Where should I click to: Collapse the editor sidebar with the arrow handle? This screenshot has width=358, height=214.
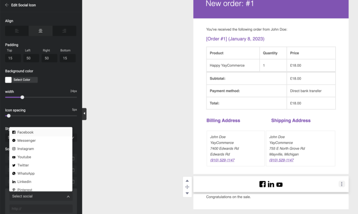pyautogui.click(x=84, y=113)
